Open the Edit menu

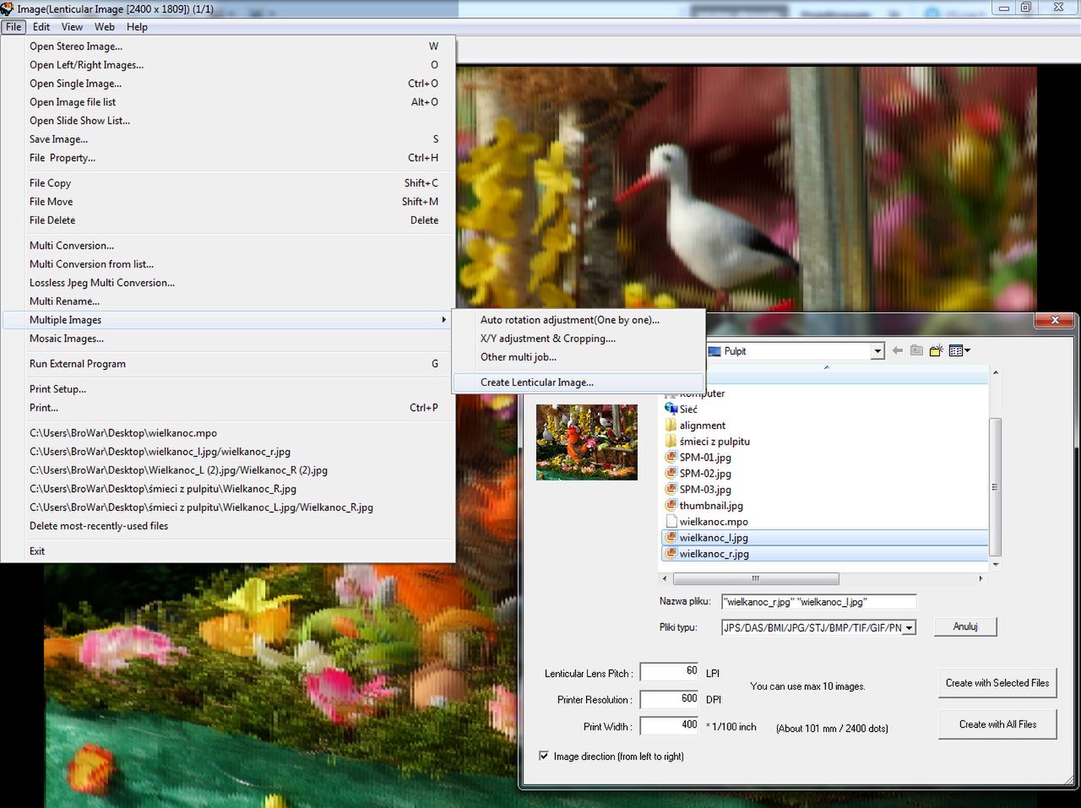41,27
